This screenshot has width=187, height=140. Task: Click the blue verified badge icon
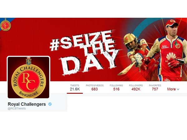(50, 104)
